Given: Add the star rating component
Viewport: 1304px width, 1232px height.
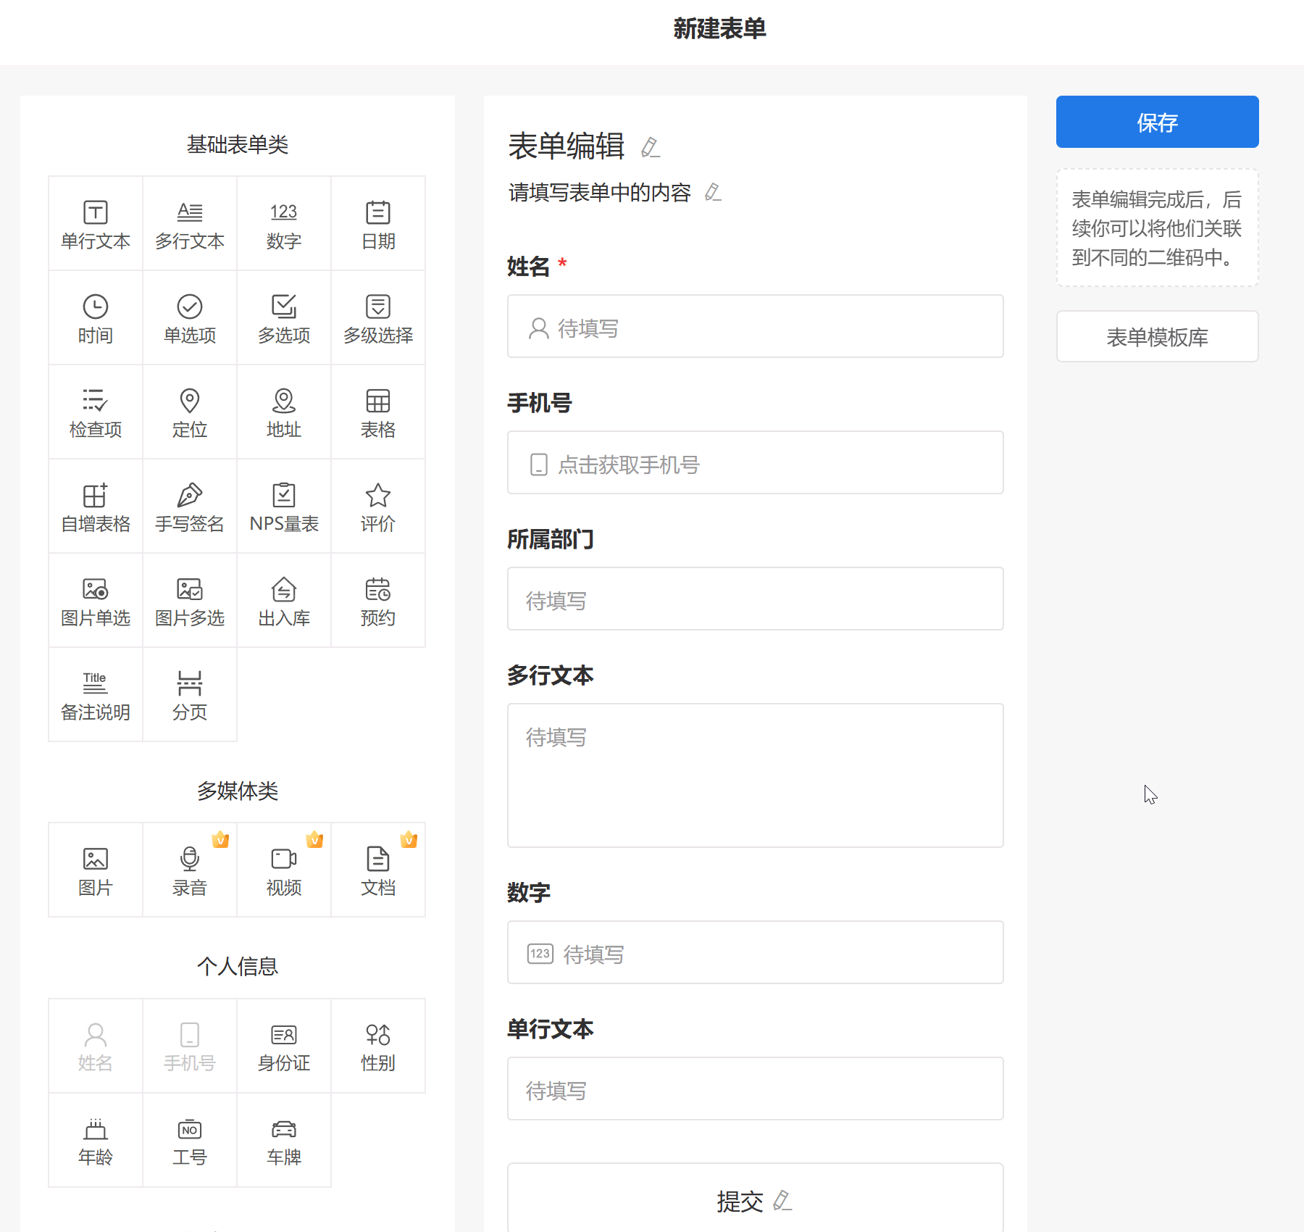Looking at the screenshot, I should (377, 507).
